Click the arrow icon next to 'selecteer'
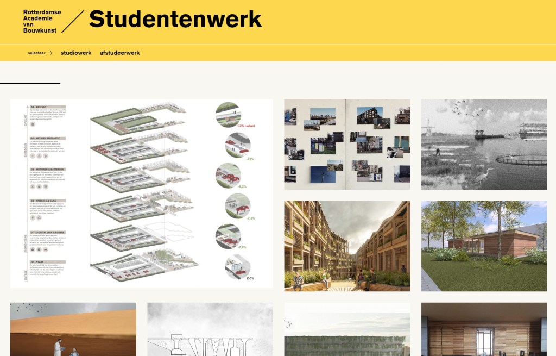Image resolution: width=556 pixels, height=356 pixels. pyautogui.click(x=50, y=53)
